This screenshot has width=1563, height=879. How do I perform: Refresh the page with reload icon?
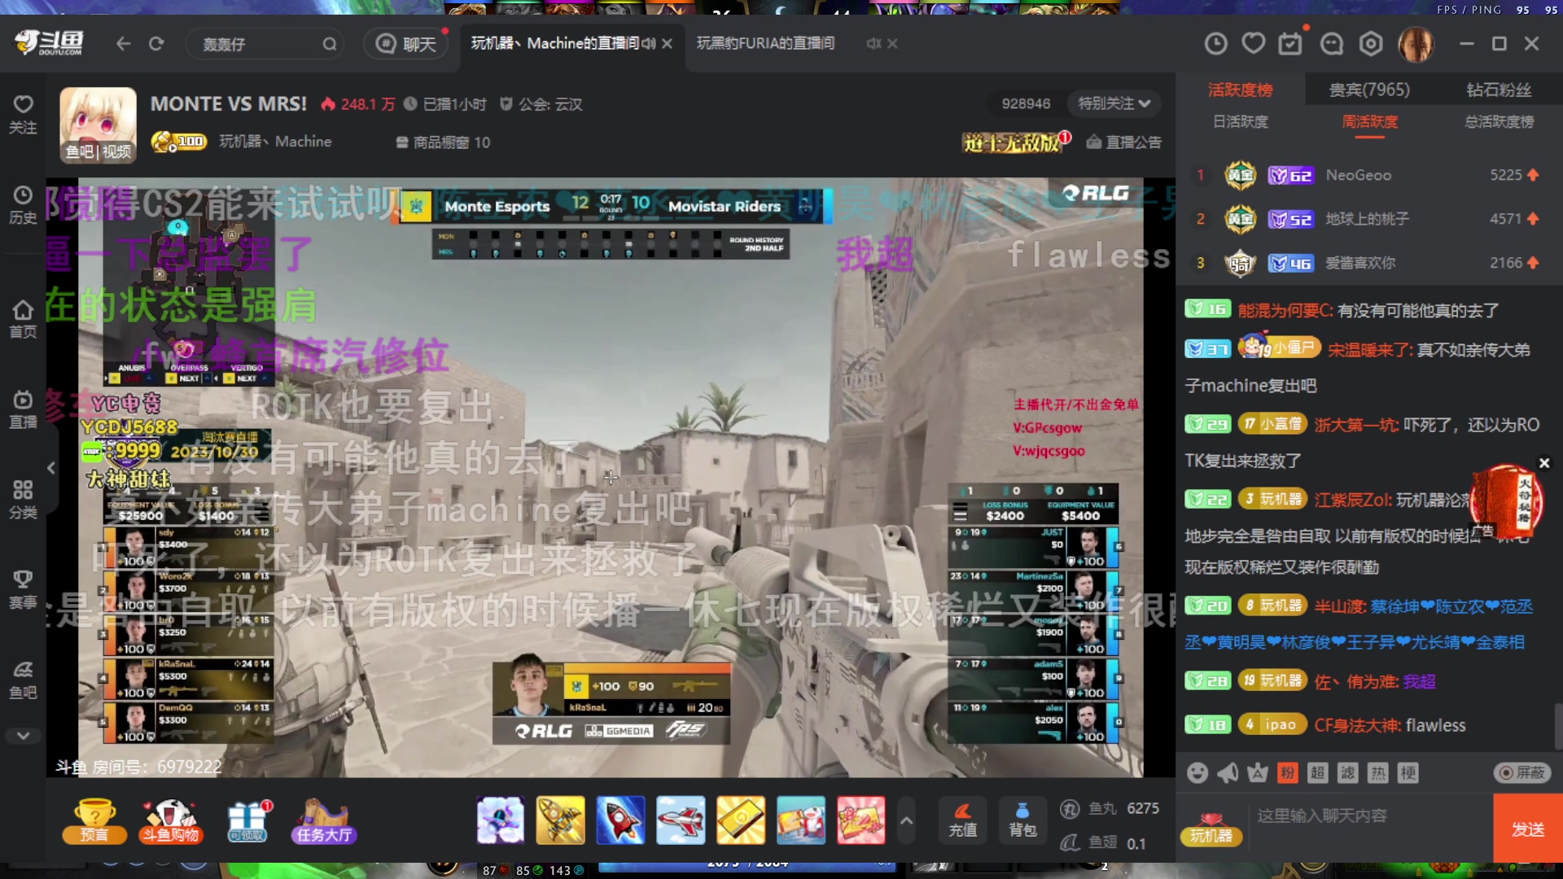coord(156,44)
